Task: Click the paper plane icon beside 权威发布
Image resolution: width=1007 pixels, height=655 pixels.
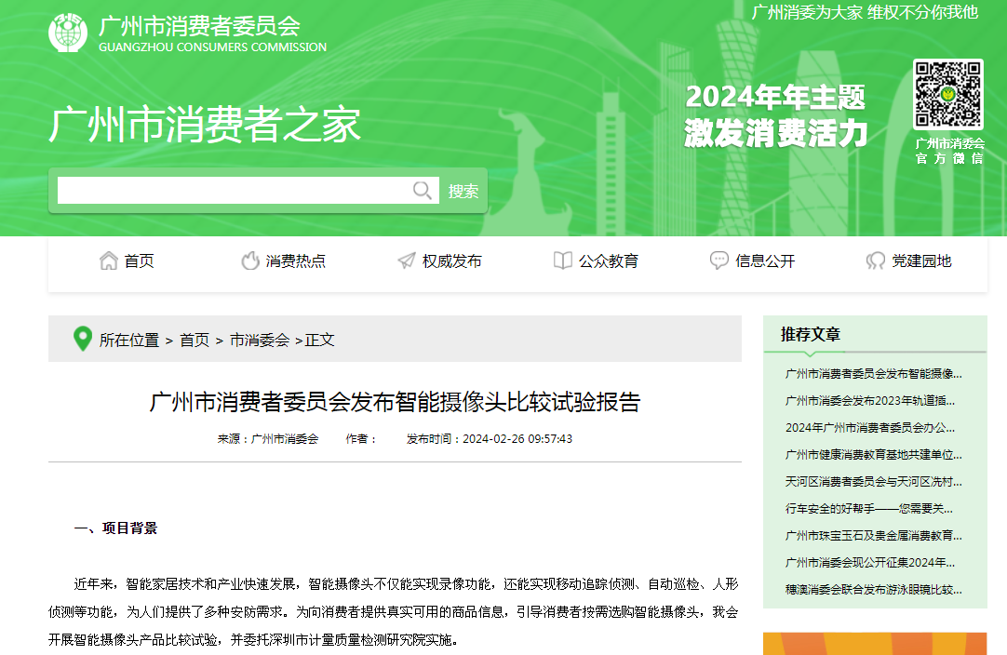Action: tap(407, 261)
